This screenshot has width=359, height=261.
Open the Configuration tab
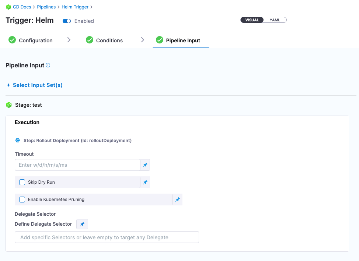tap(35, 40)
